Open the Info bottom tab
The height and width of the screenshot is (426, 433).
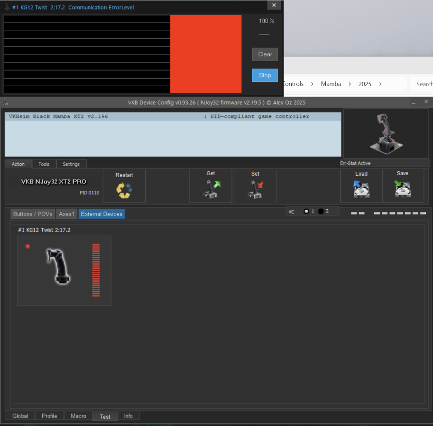129,416
